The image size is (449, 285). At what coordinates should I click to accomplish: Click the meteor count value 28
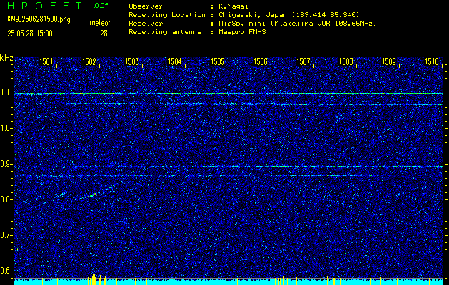coord(104,33)
